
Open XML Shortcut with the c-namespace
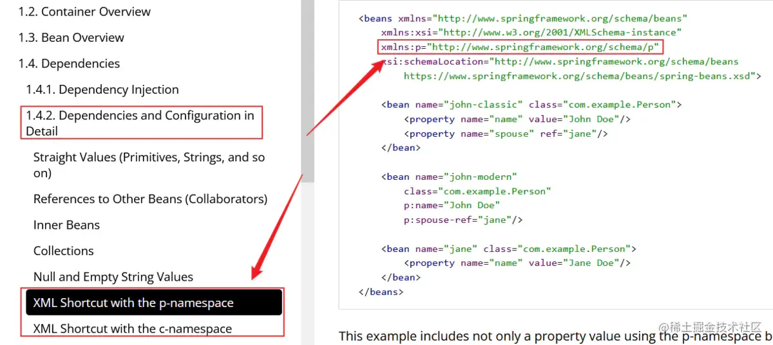(x=133, y=328)
